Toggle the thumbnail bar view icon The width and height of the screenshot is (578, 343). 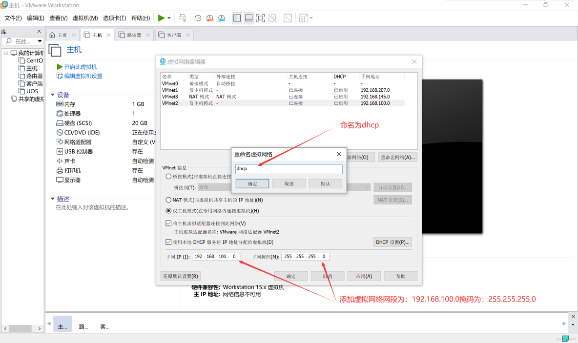point(249,18)
